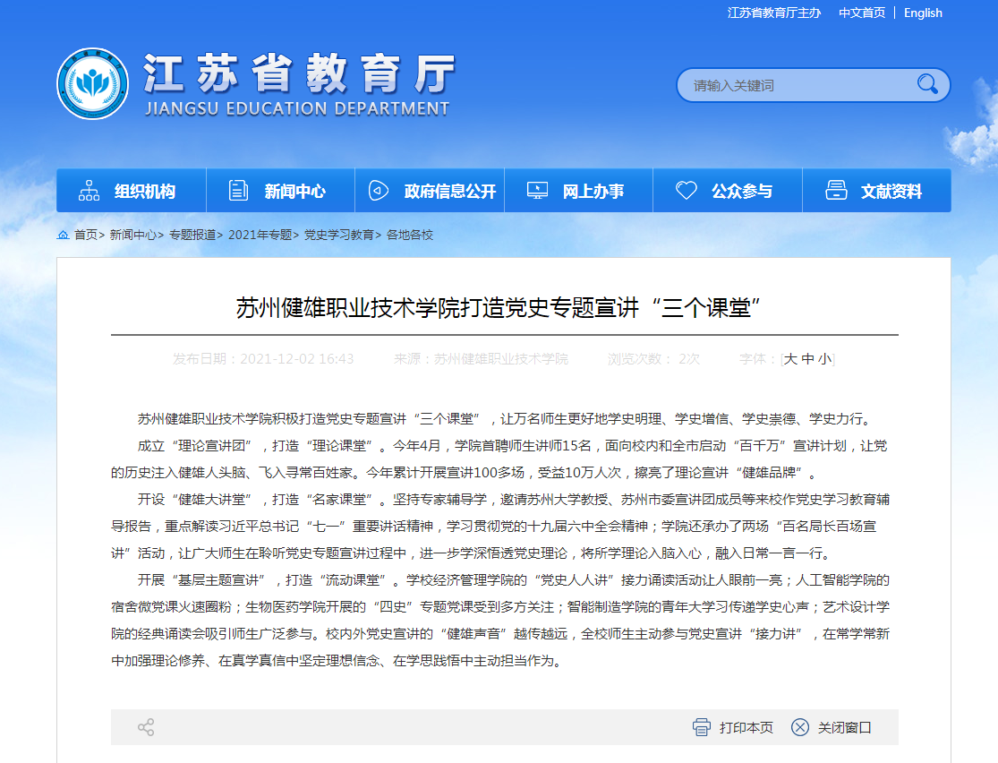Set font size to 大
Viewport: 998px width, 763px height.
[x=789, y=359]
